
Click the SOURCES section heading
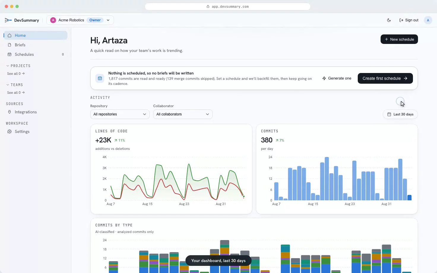point(15,104)
